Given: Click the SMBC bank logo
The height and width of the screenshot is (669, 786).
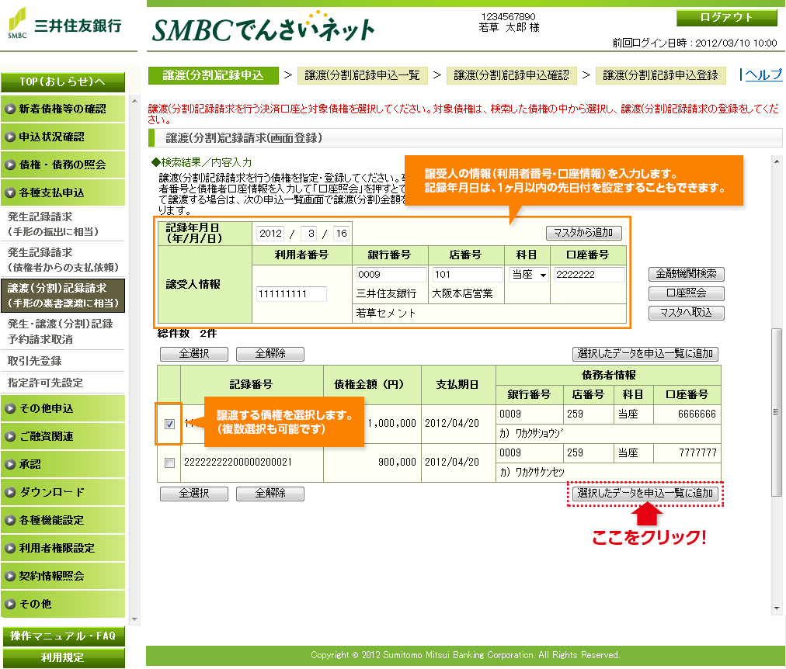Looking at the screenshot, I should click(65, 23).
